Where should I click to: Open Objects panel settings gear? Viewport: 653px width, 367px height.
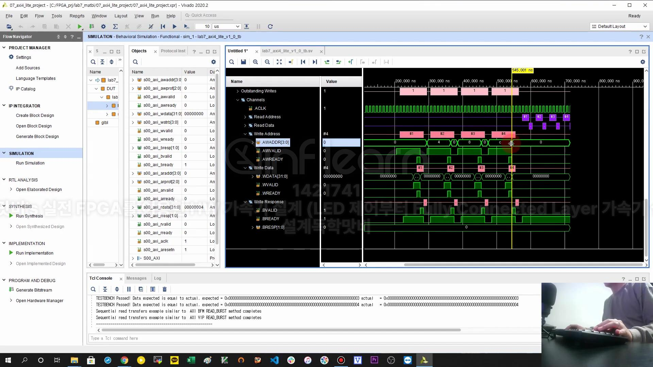click(214, 62)
